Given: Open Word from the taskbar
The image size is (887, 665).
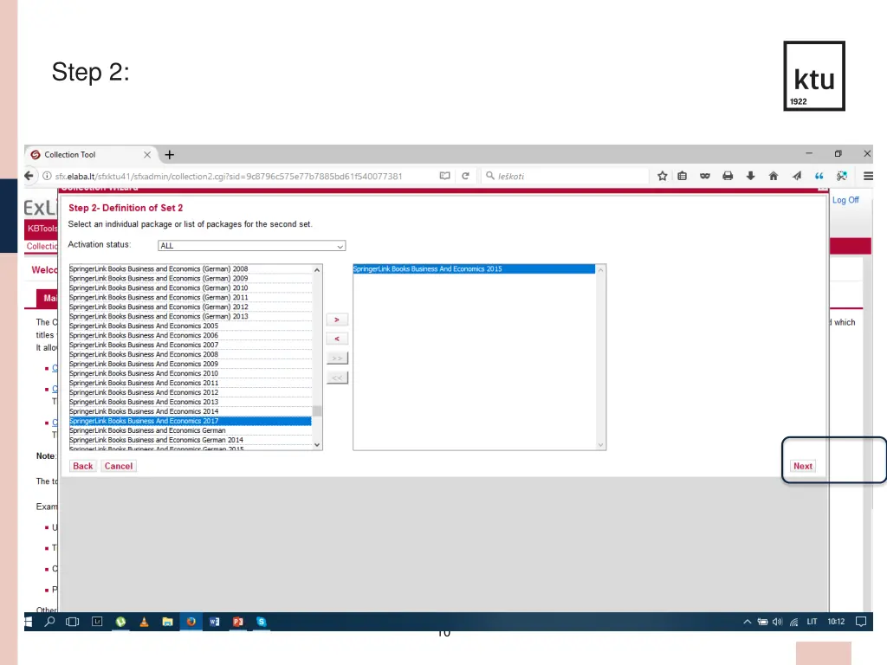Looking at the screenshot, I should [215, 622].
